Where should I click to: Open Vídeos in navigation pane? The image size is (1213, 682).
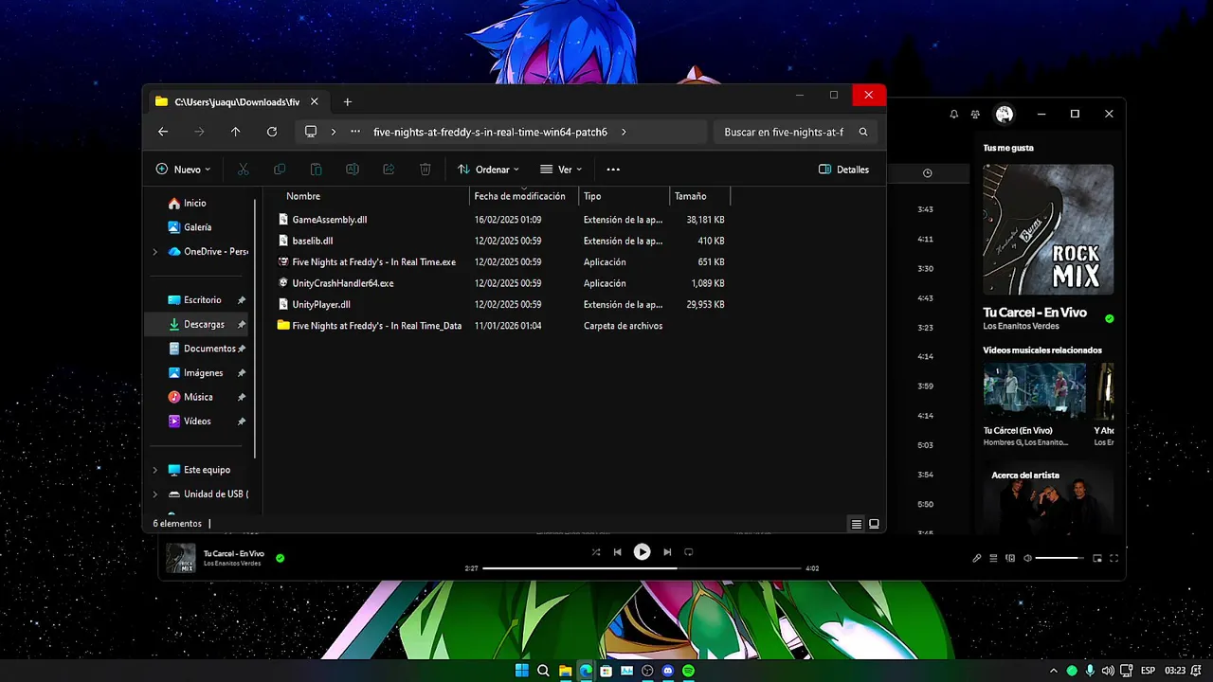[x=197, y=422]
